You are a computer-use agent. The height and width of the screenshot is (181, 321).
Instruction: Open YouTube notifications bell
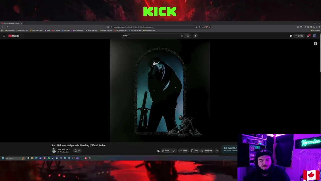tap(308, 36)
